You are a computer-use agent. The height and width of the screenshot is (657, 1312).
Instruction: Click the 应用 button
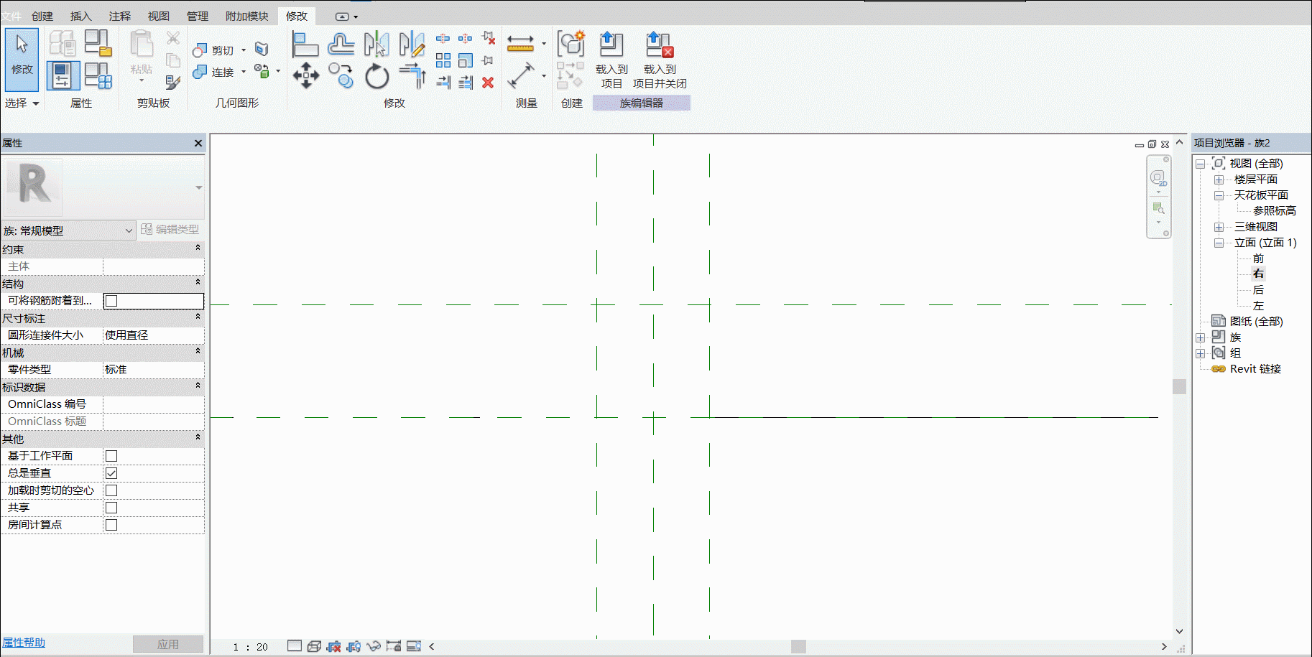[168, 644]
